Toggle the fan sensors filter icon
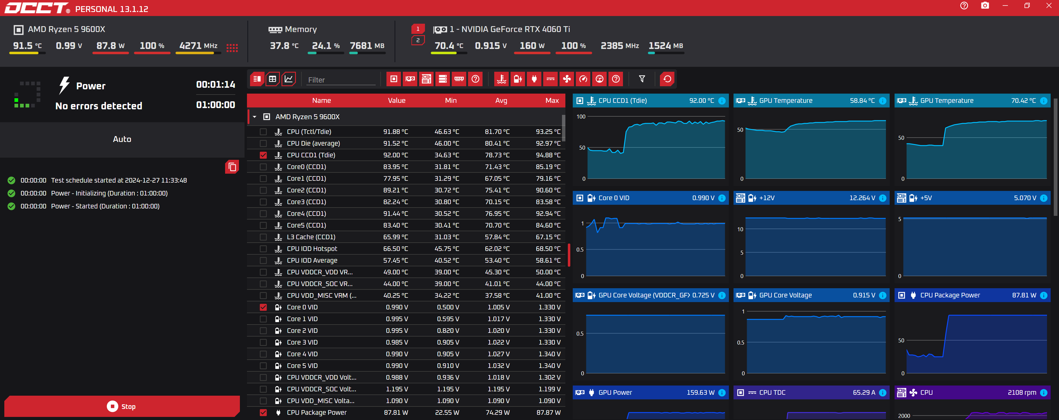The width and height of the screenshot is (1059, 420). pyautogui.click(x=567, y=79)
